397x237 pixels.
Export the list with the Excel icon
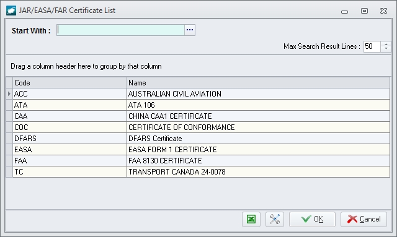(251, 219)
